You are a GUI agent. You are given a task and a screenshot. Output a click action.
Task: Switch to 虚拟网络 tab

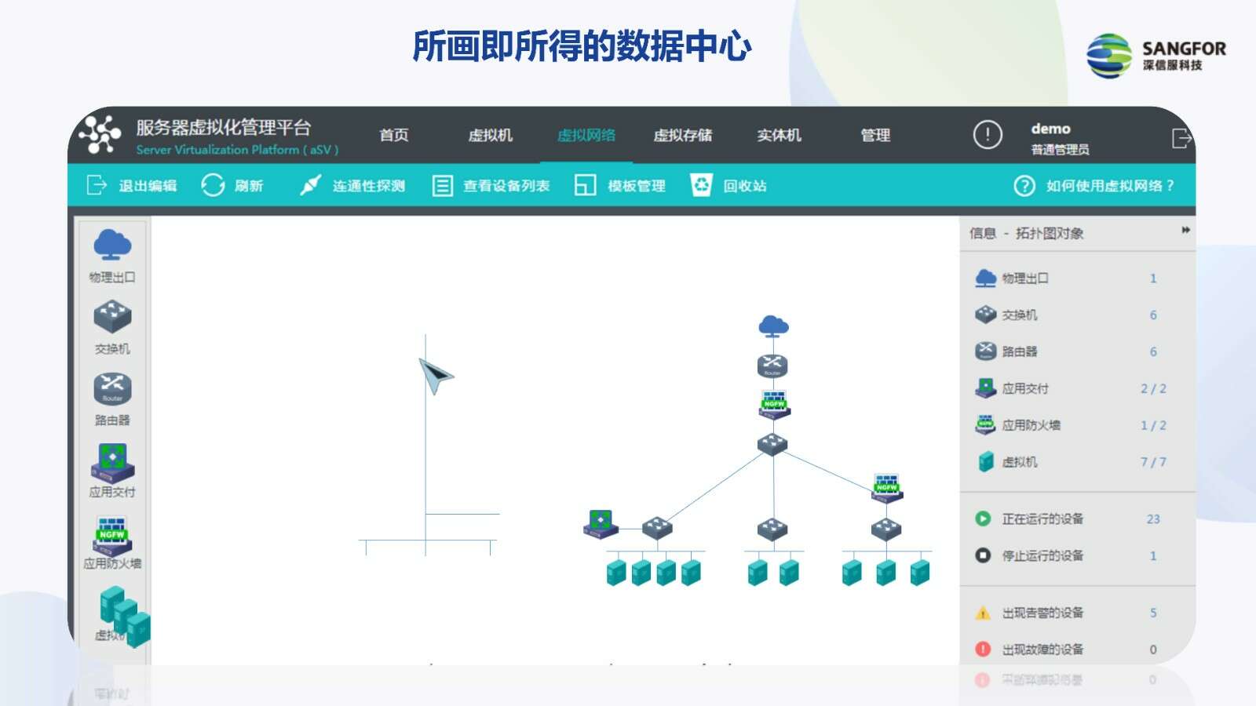click(x=586, y=135)
